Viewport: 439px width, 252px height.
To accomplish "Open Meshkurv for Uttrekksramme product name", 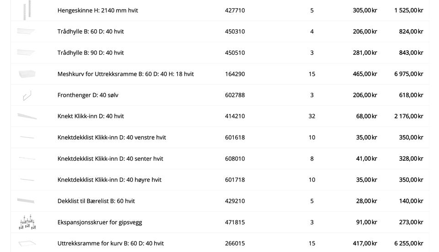I will click(x=125, y=74).
